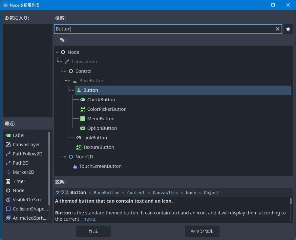Select Label text in recent list
The width and height of the screenshot is (296, 240).
[x=18, y=135]
